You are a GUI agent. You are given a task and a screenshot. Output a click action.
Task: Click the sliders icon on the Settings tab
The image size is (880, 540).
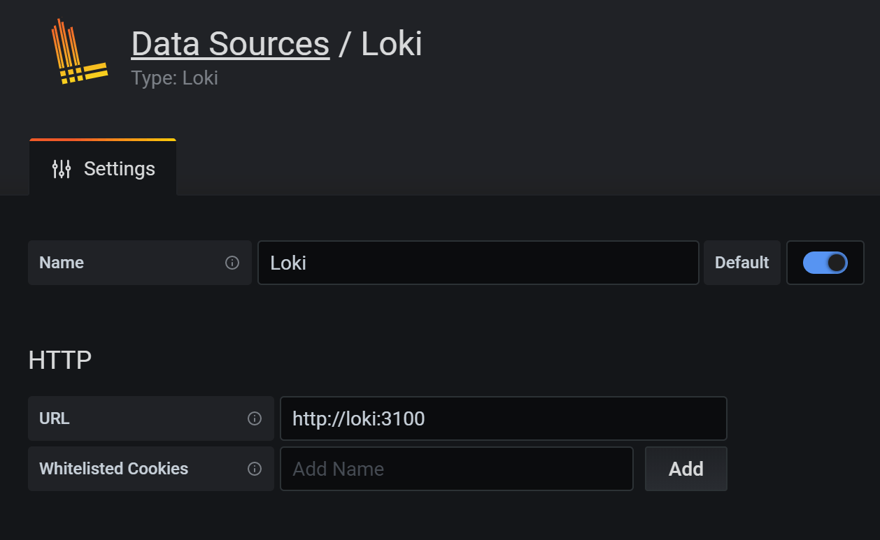(x=62, y=168)
